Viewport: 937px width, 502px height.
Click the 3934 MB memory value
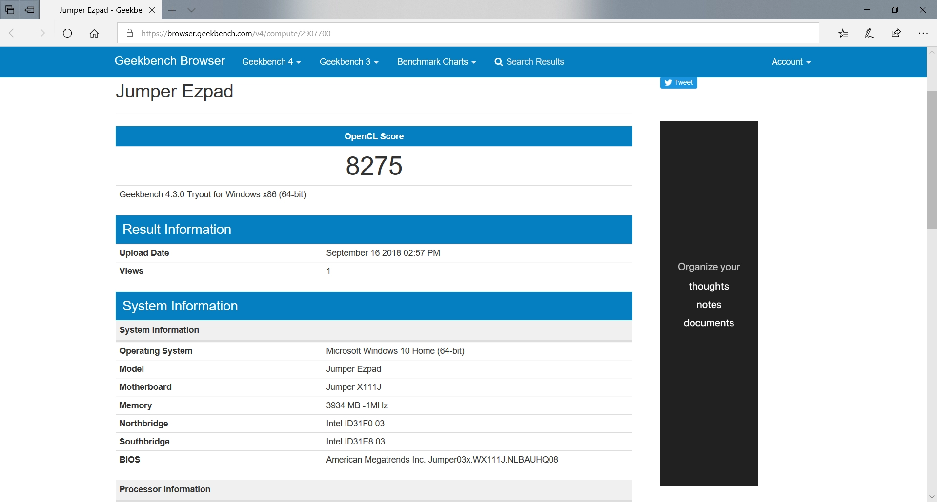pyautogui.click(x=357, y=405)
